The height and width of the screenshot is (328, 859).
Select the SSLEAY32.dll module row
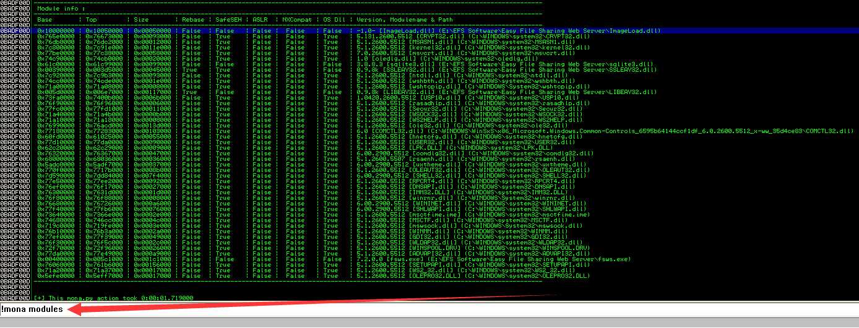click(x=429, y=69)
